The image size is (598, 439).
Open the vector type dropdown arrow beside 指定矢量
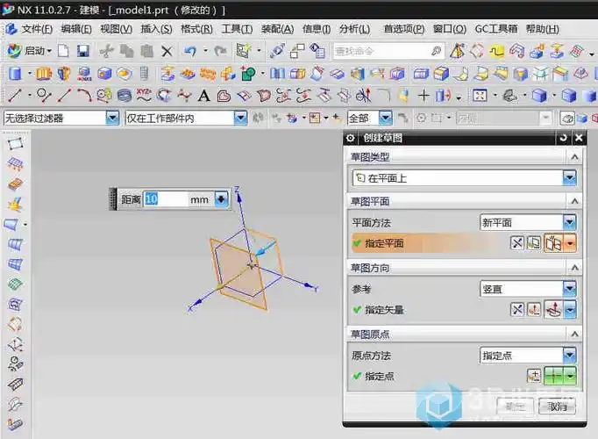coord(570,310)
